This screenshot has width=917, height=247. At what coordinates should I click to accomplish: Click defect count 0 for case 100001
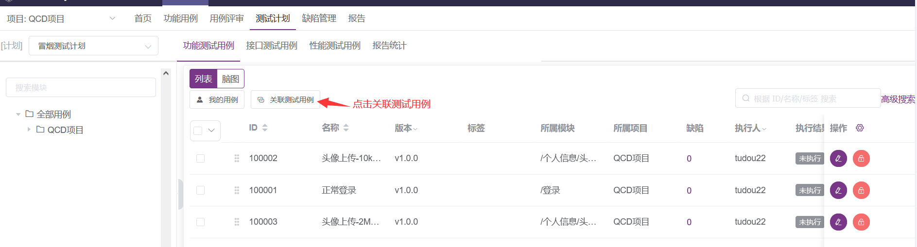689,191
